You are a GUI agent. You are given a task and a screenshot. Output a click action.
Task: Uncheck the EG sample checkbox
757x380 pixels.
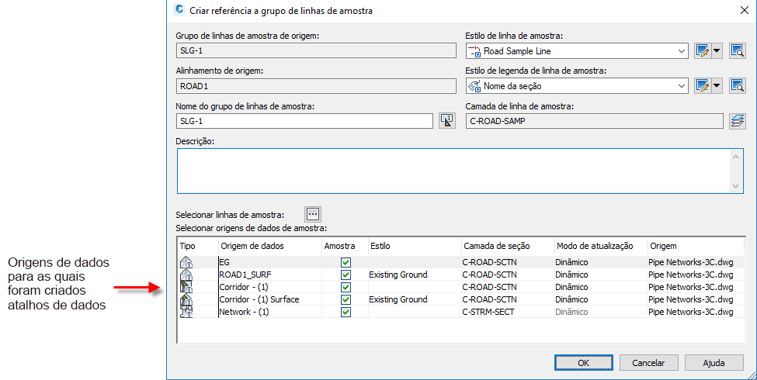346,263
